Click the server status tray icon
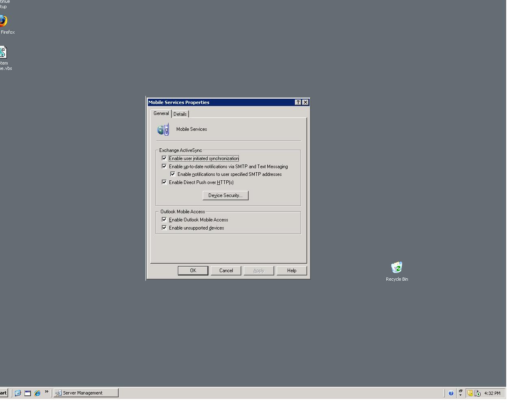 (477, 393)
